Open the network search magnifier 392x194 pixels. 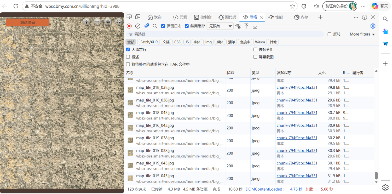(x=155, y=26)
